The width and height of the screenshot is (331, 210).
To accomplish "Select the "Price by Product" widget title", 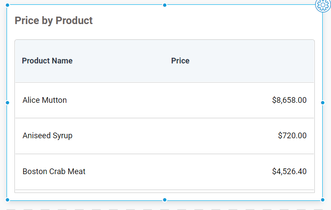I will 54,21.
